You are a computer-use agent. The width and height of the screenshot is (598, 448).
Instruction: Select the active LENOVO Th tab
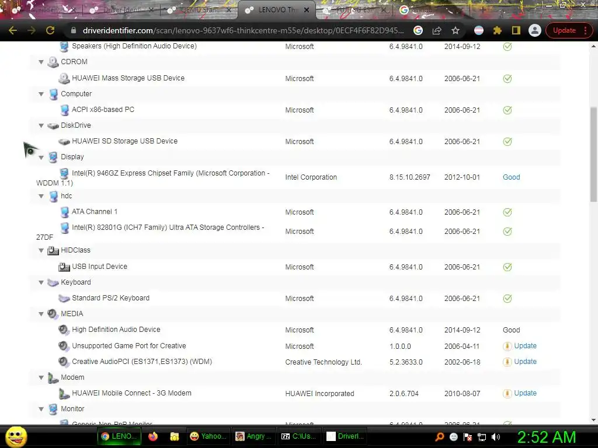(276, 10)
